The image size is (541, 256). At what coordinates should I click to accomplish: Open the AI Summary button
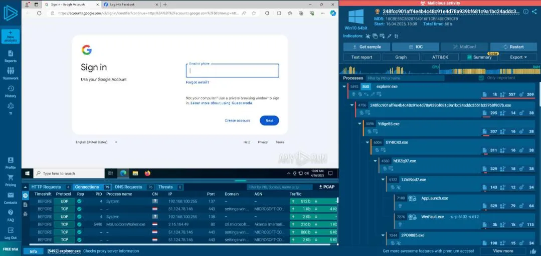pos(479,57)
